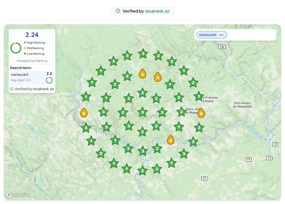Screen dimensions: 285x204
Task: Select the leftmost yellow #4 teardrop pin at top
Action: [x=142, y=74]
